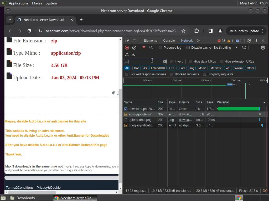Viewport: 269px width, 201px height.
Task: Open DevTools settings gear
Action: (249, 41)
